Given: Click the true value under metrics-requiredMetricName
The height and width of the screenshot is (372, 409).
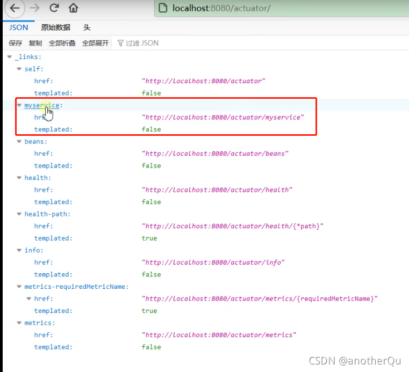Looking at the screenshot, I should click(149, 311).
